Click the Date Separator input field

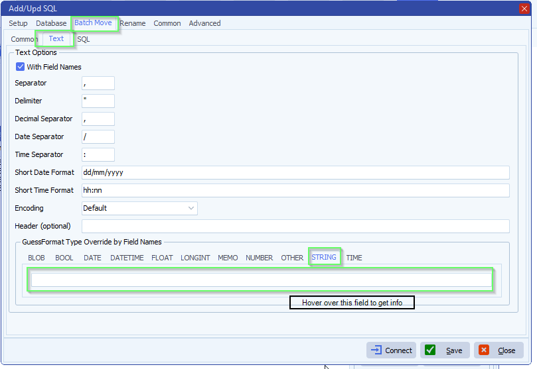98,136
